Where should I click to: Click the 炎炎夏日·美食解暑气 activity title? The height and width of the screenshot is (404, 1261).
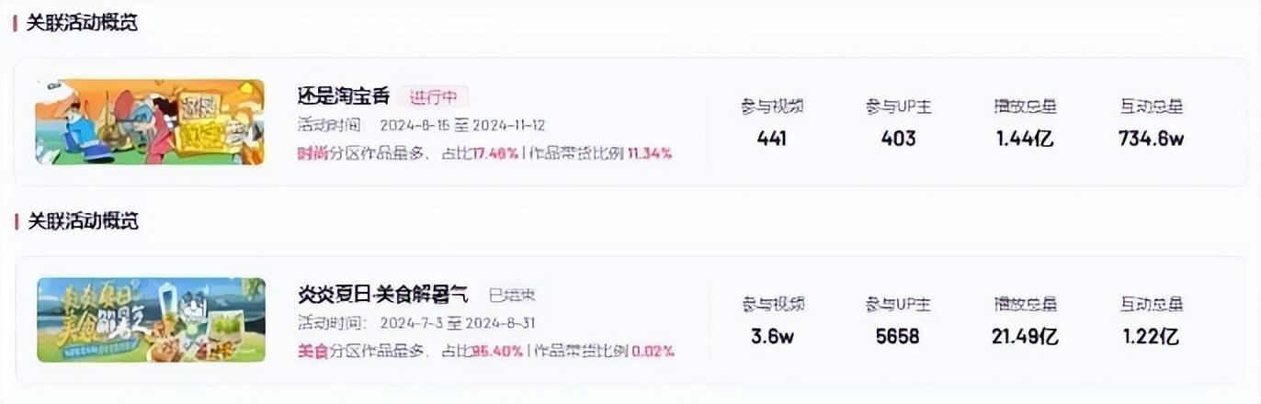tap(382, 295)
